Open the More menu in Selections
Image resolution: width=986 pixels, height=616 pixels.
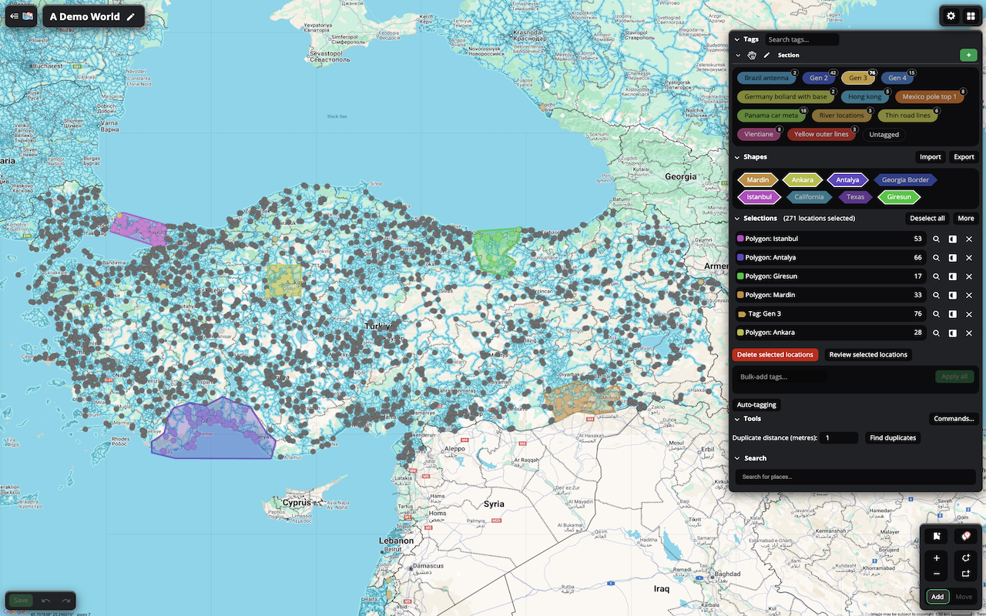pos(966,219)
